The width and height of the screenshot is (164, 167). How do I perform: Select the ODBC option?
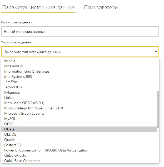point(79,124)
